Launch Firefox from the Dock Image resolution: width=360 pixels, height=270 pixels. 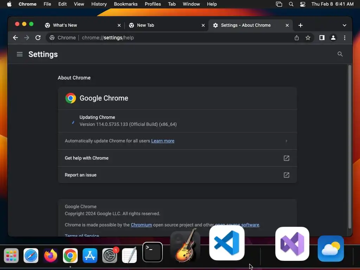pos(51,256)
